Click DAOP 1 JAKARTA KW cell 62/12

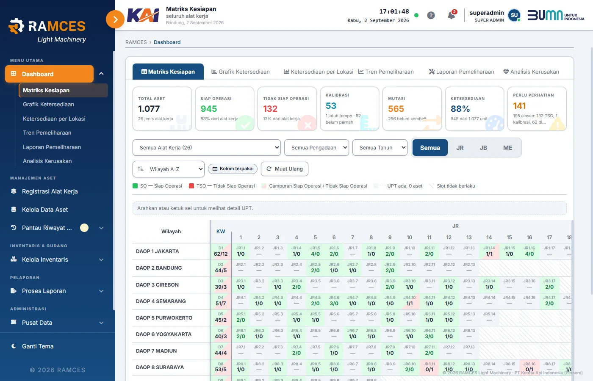point(221,251)
